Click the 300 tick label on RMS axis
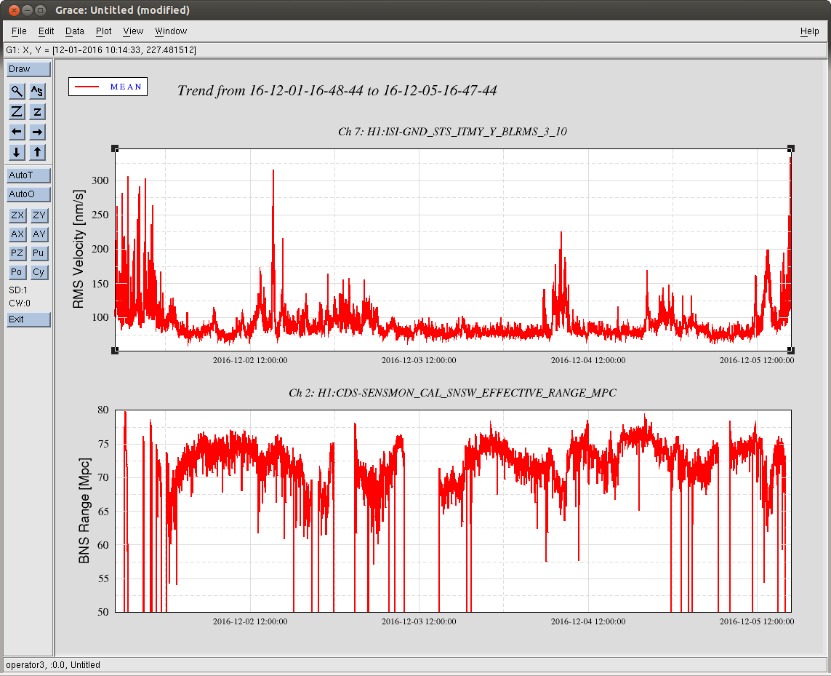 click(100, 180)
